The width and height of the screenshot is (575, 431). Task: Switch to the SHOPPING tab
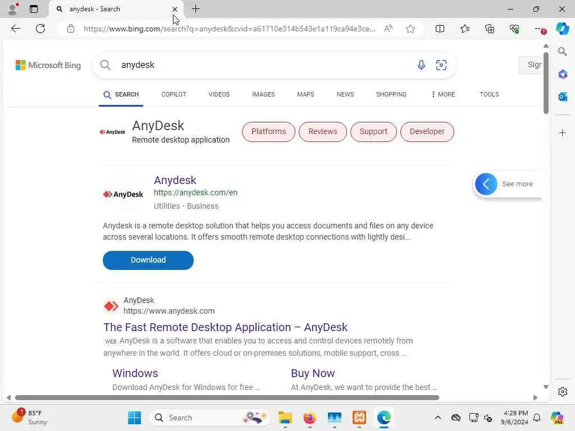(x=391, y=94)
